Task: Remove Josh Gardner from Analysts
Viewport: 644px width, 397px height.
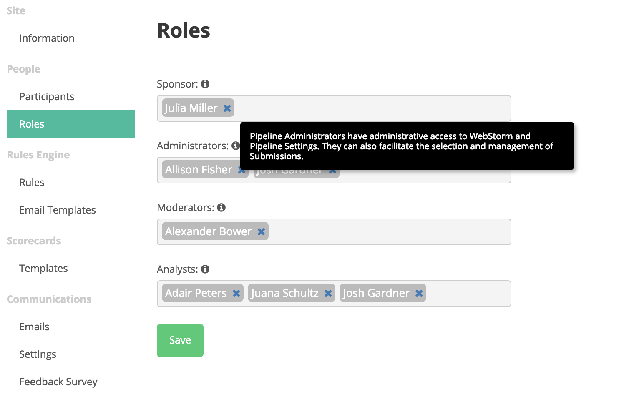Action: pos(419,293)
